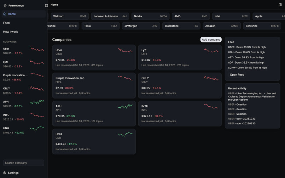Select Lyft in sidebar companies list
This screenshot has height=178, width=285.
(x=24, y=64)
